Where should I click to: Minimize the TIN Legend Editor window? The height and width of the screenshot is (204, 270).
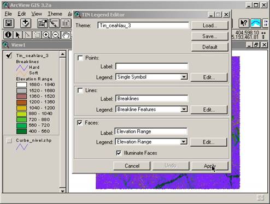click(x=211, y=15)
